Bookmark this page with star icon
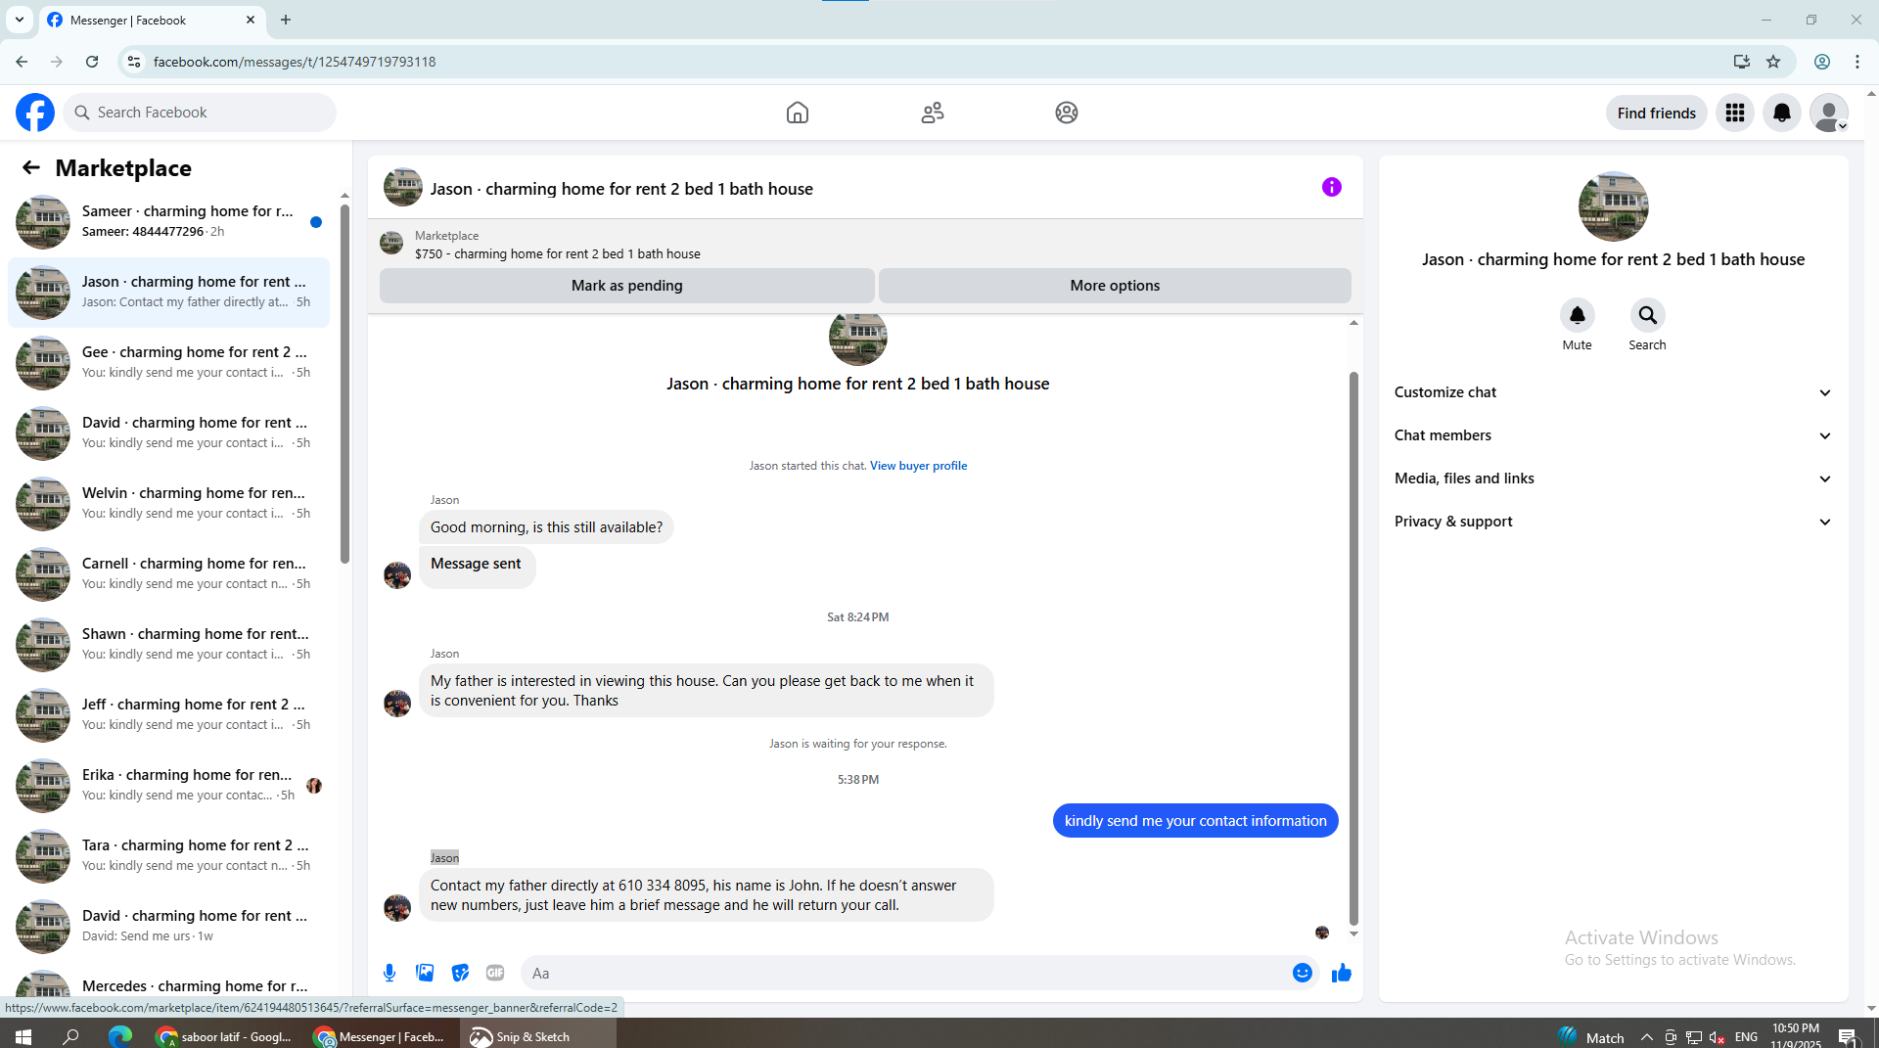Viewport: 1879px width, 1048px height. coord(1773,62)
